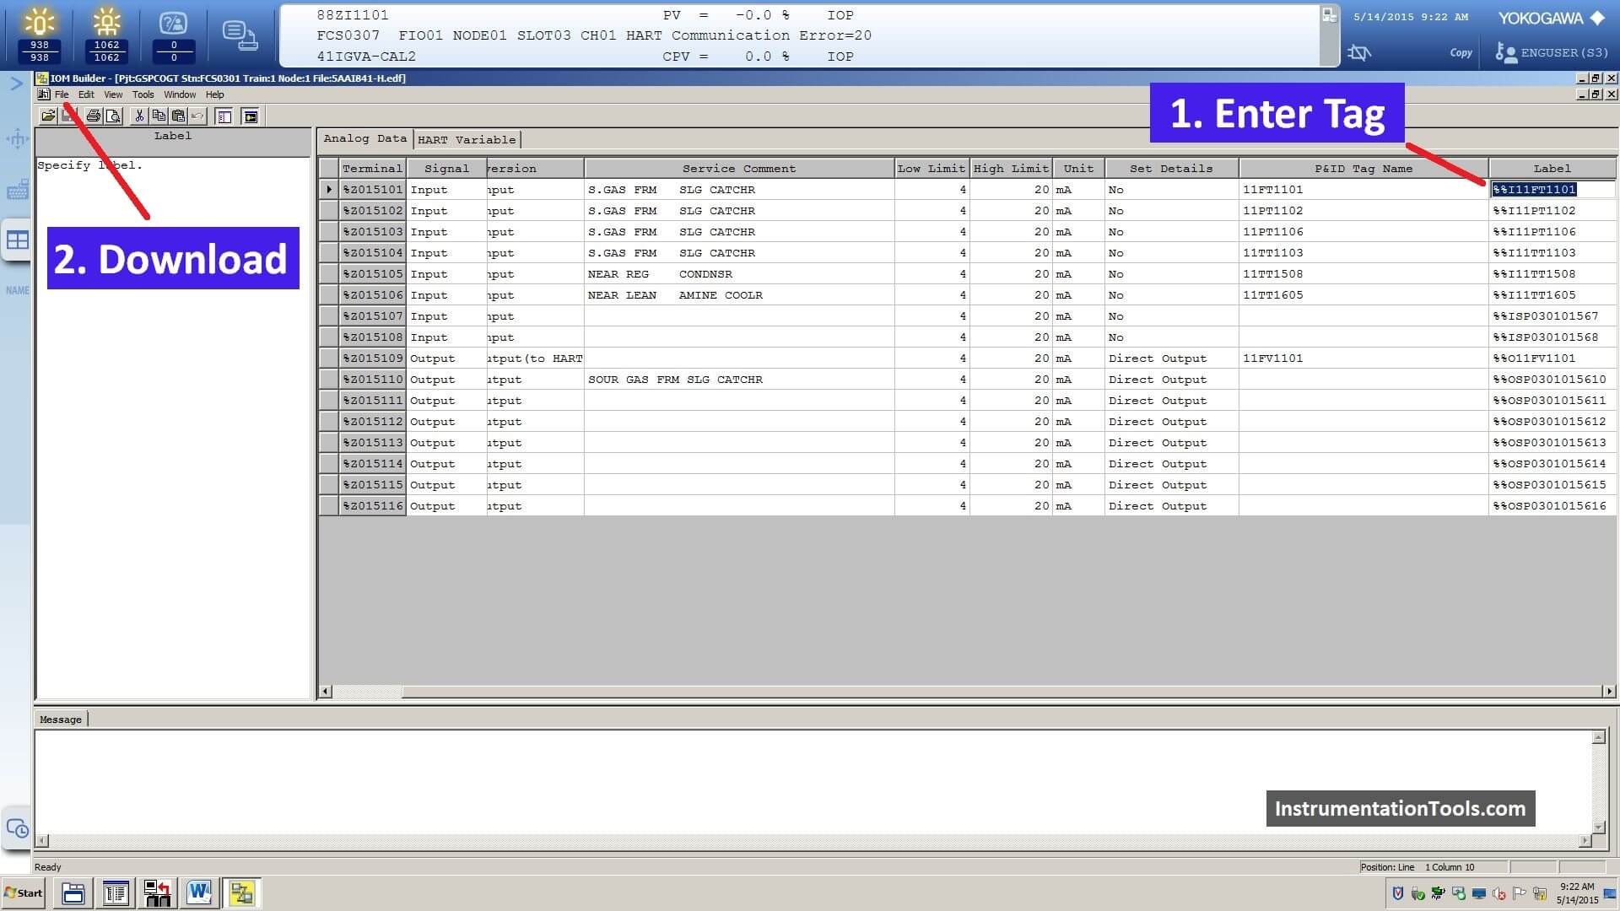Open the File menu
The image size is (1620, 911).
coord(60,94)
